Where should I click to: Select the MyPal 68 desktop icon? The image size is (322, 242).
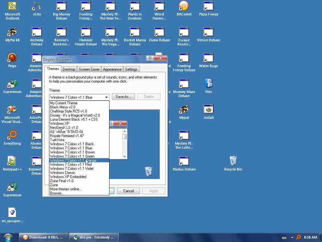pyautogui.click(x=12, y=35)
